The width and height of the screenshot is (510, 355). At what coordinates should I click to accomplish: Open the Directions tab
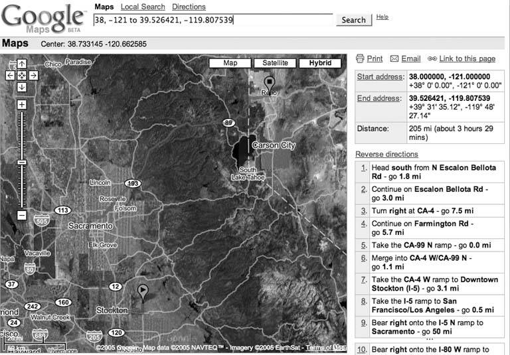tap(189, 7)
